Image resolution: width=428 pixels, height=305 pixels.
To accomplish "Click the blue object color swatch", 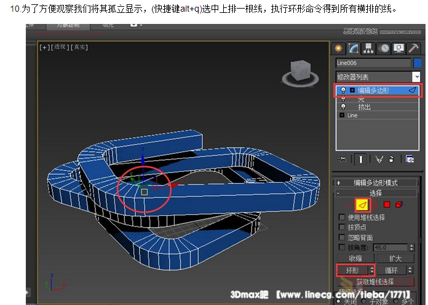I will [418, 63].
